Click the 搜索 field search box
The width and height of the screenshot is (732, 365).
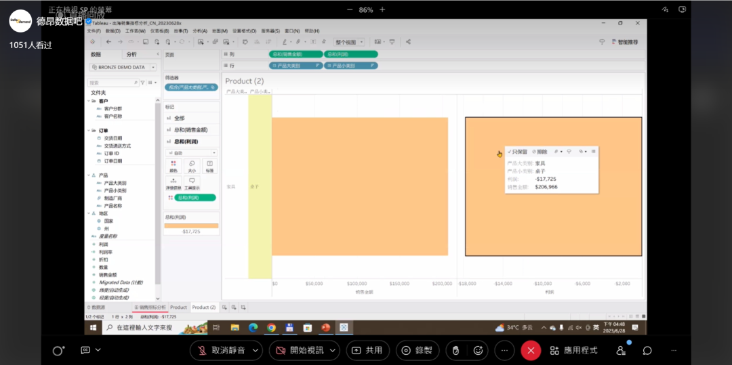(x=112, y=83)
